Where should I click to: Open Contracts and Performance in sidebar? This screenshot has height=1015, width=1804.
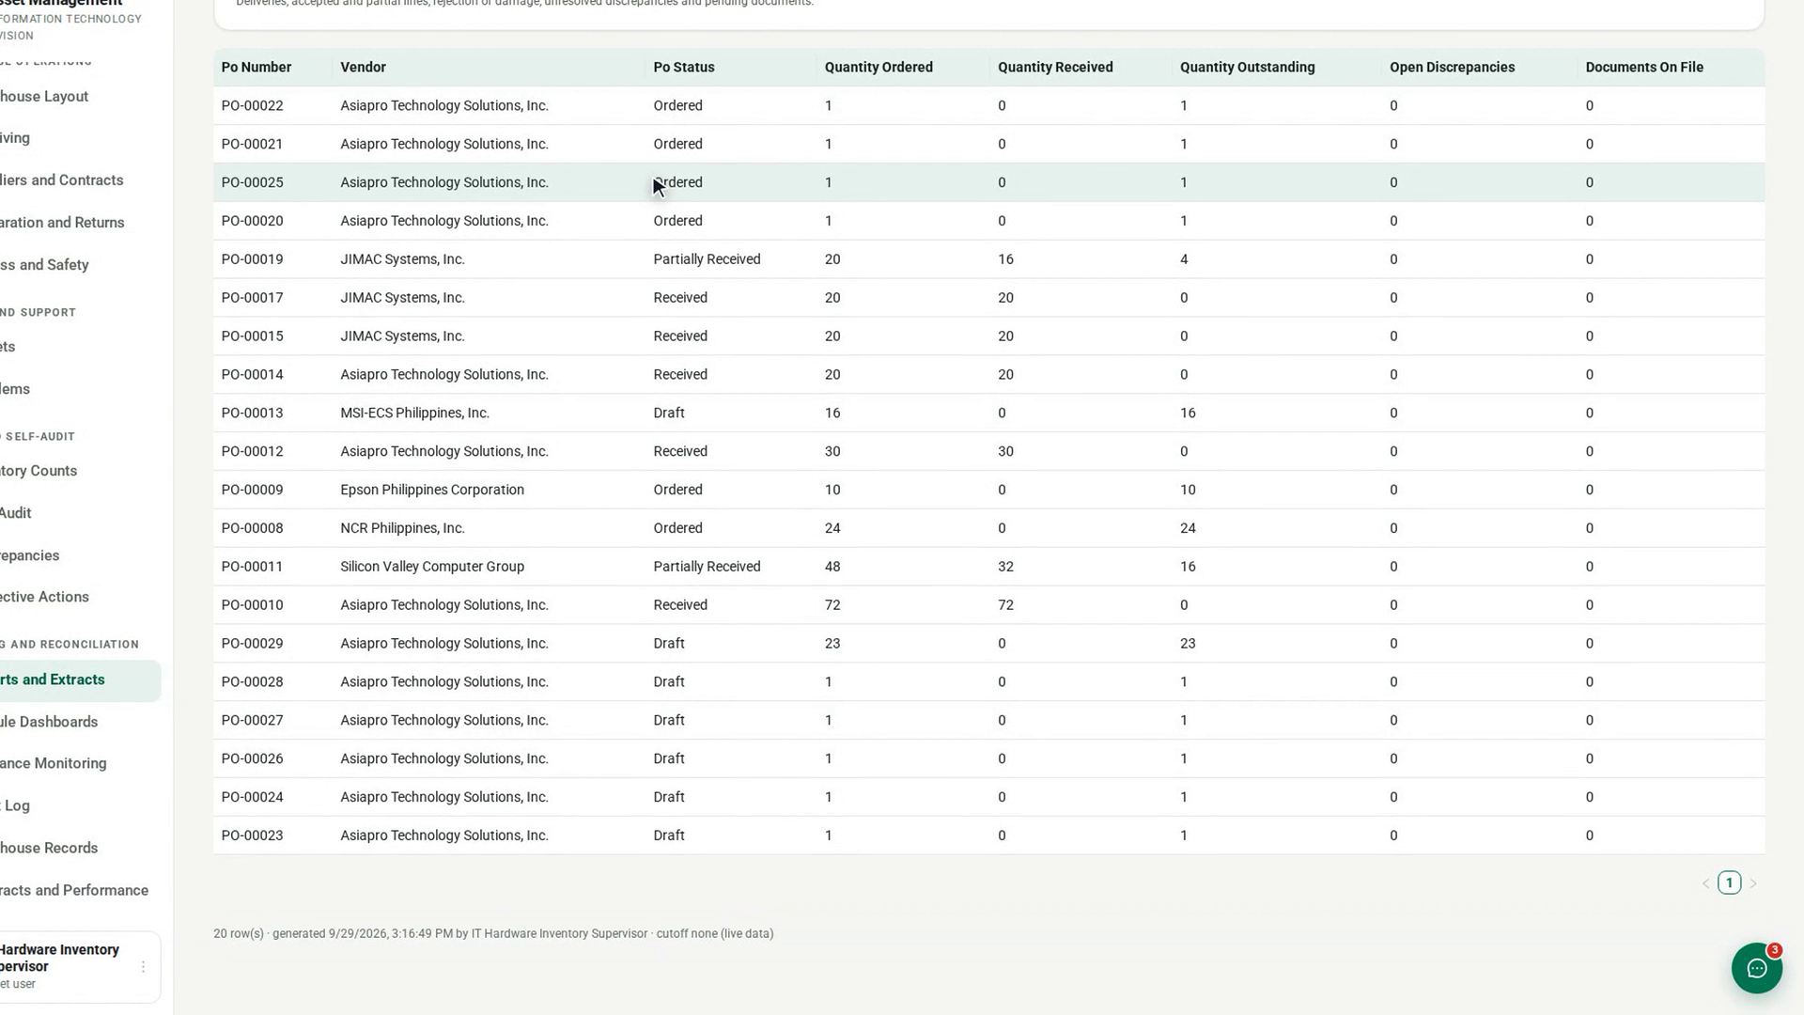click(x=74, y=890)
